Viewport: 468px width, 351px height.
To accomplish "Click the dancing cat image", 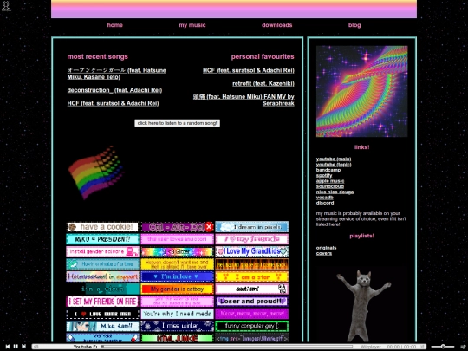I will click(x=362, y=305).
